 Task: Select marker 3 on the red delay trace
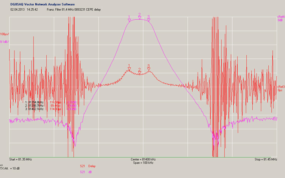(149, 69)
